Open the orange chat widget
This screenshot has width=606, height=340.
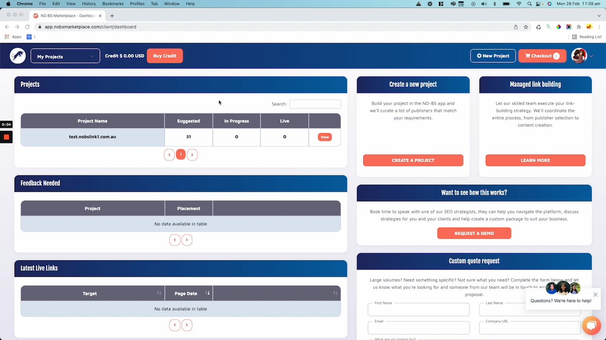tap(591, 326)
